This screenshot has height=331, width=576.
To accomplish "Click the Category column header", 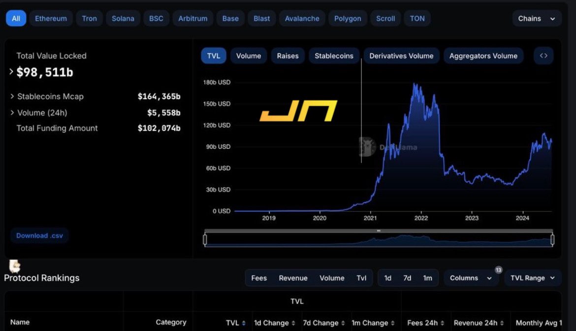I will tap(171, 322).
